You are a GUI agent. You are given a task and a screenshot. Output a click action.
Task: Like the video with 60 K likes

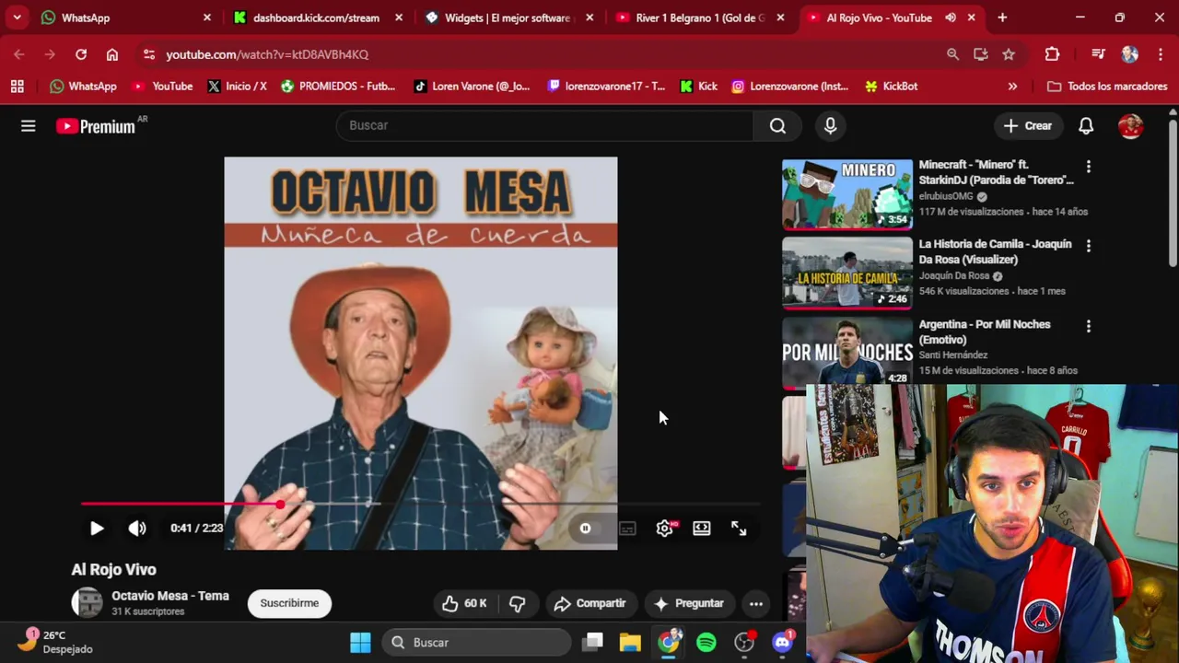click(x=464, y=603)
